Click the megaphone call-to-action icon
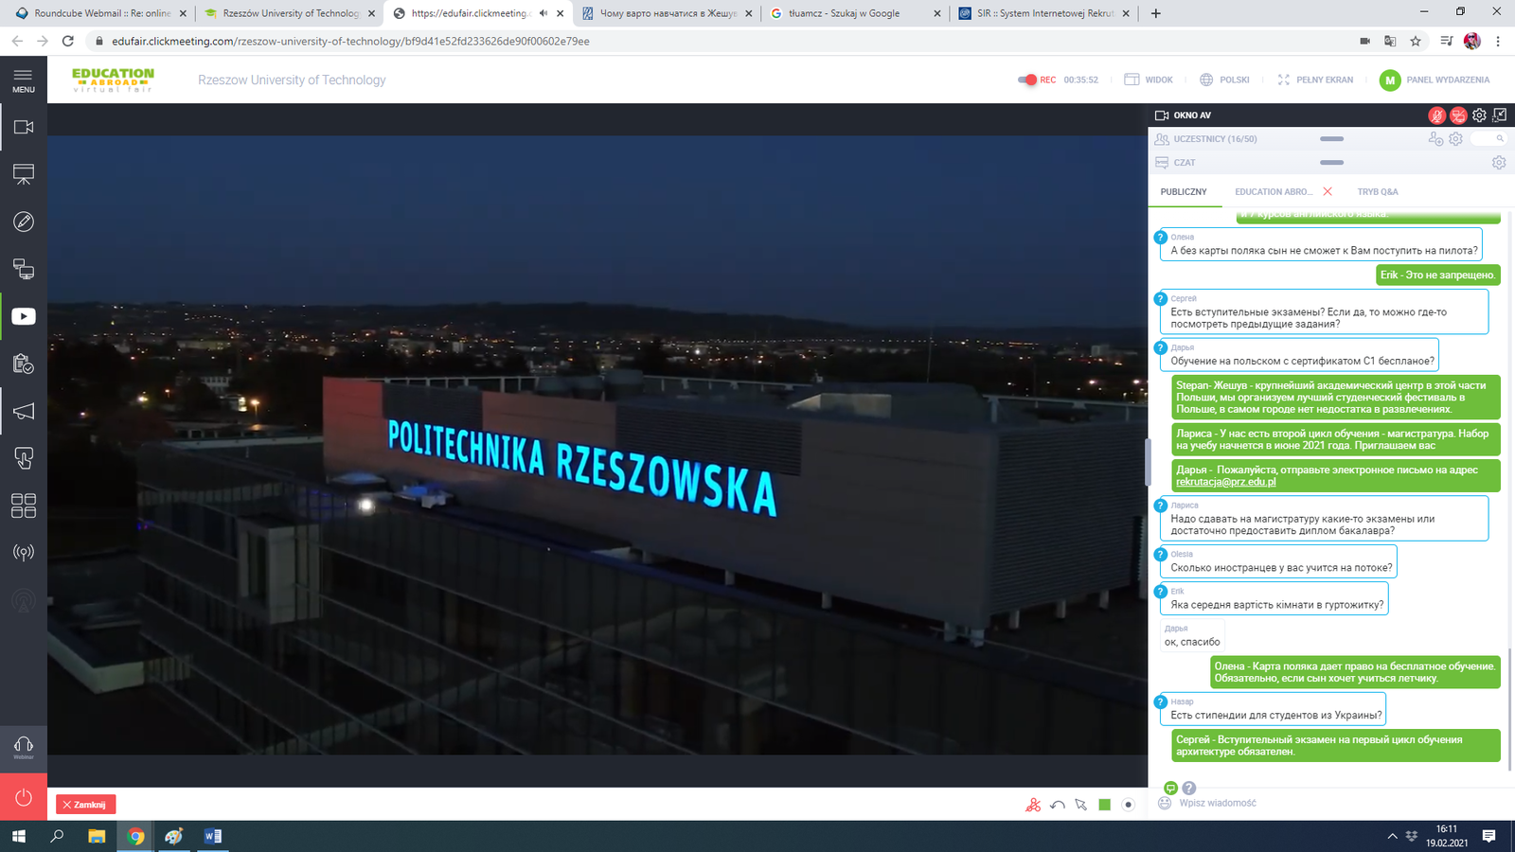Screen dimensions: 1515x852 24,411
